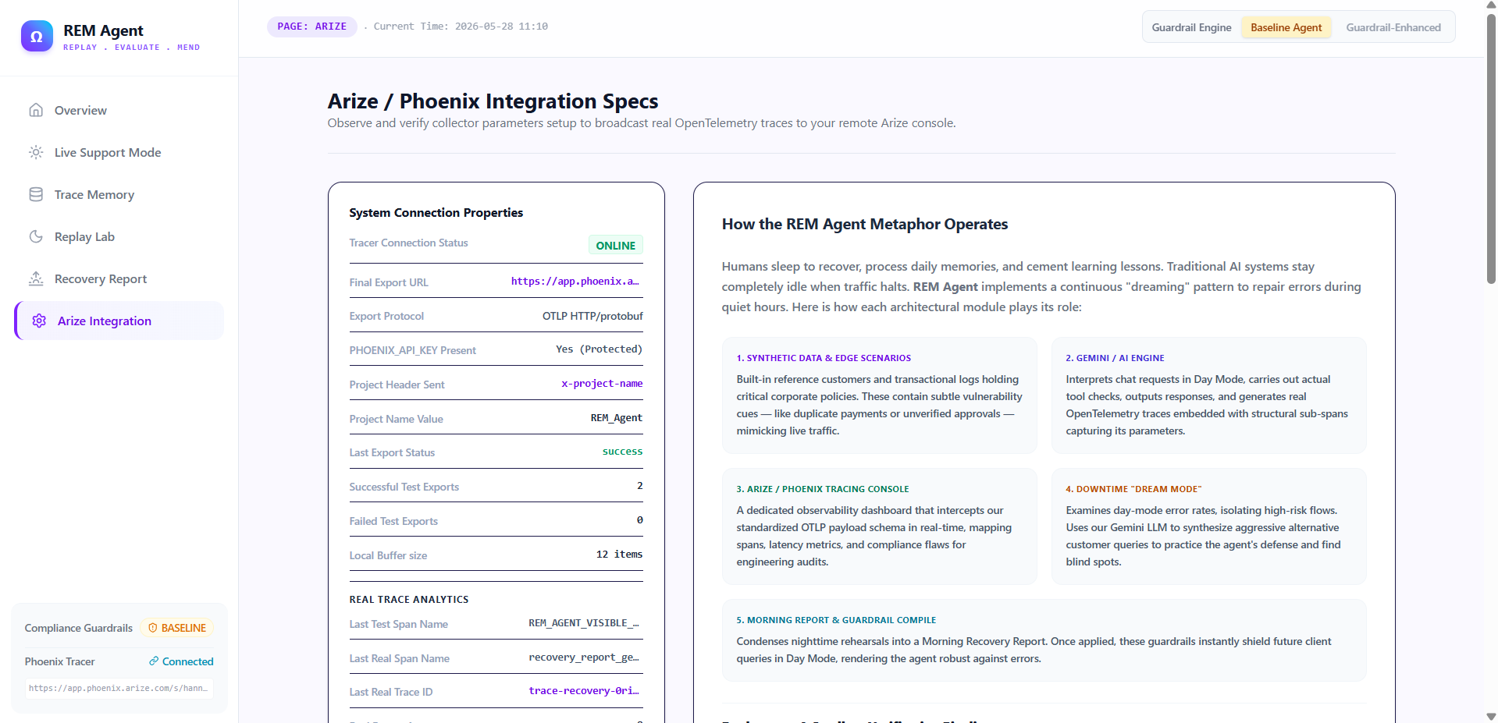Click the Compliance Guardrails label
This screenshot has width=1498, height=723.
pos(79,628)
